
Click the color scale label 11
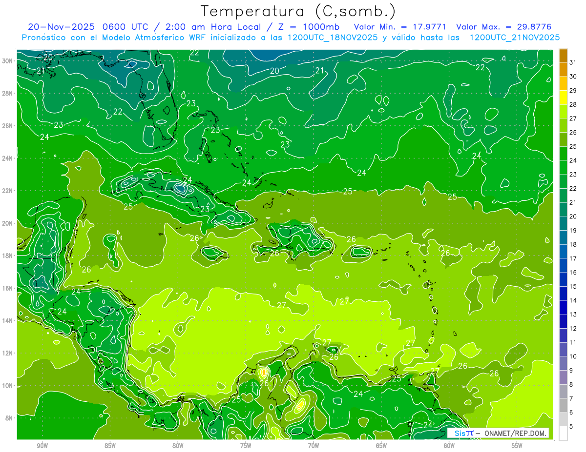coord(573,342)
